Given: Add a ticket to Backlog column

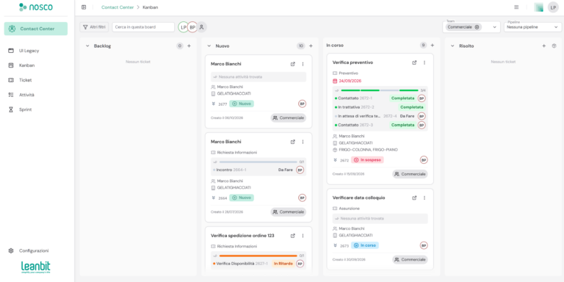Looking at the screenshot, I should pos(189,46).
